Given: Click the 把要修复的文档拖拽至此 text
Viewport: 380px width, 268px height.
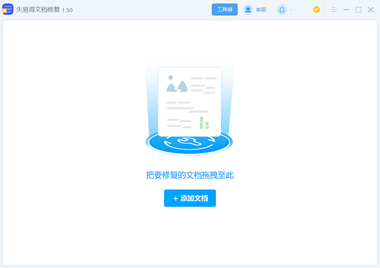Looking at the screenshot, I should [190, 175].
